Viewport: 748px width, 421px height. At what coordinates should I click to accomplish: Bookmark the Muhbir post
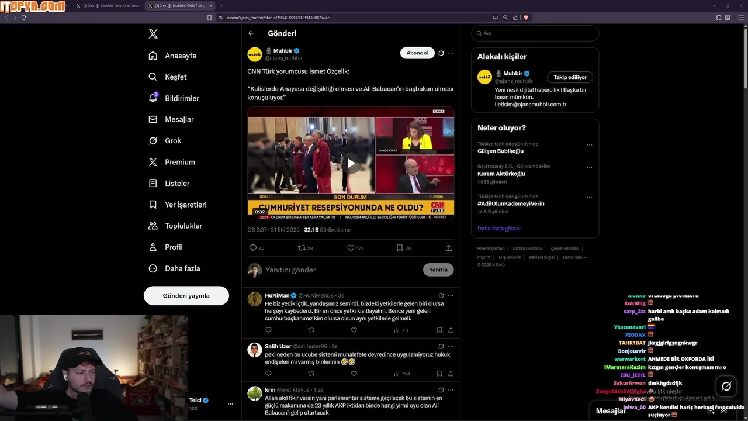[x=400, y=248]
